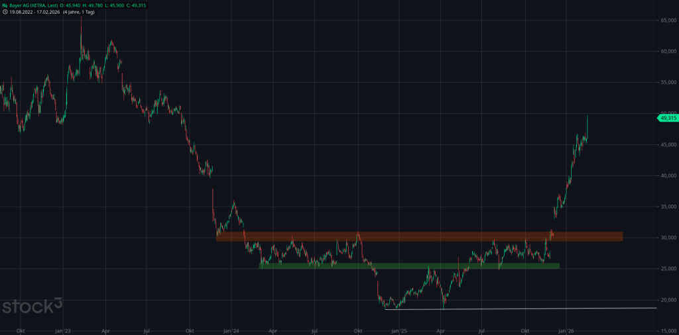Click the clock icon beside the date range
Image resolution: width=679 pixels, height=335 pixels.
tap(4, 12)
